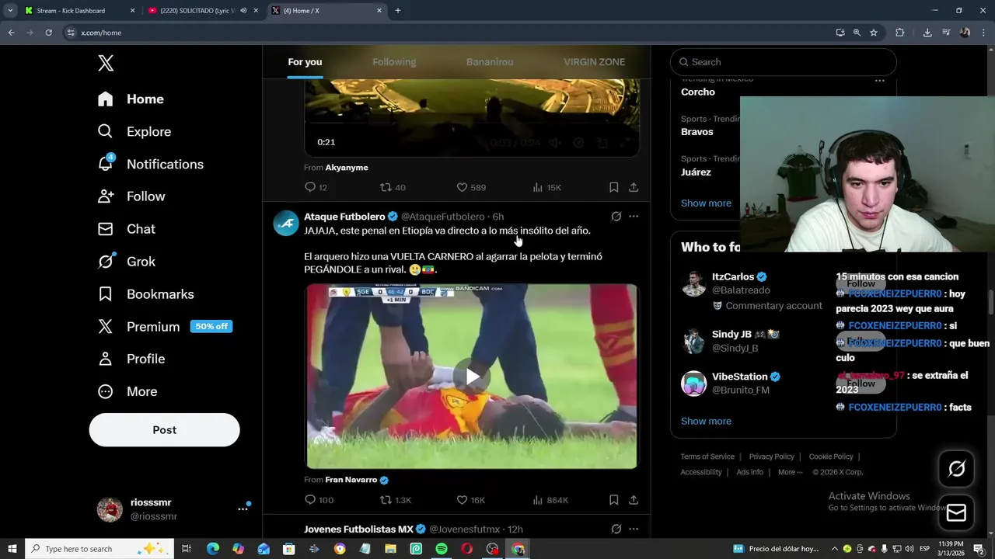The width and height of the screenshot is (995, 559).
Task: Open Notifications in X sidebar
Action: [150, 164]
